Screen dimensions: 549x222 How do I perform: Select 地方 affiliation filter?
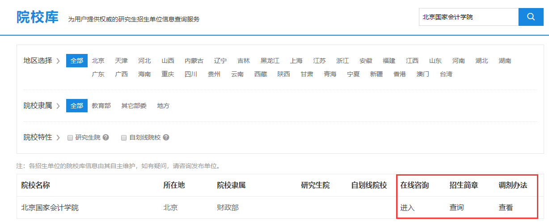[163, 106]
